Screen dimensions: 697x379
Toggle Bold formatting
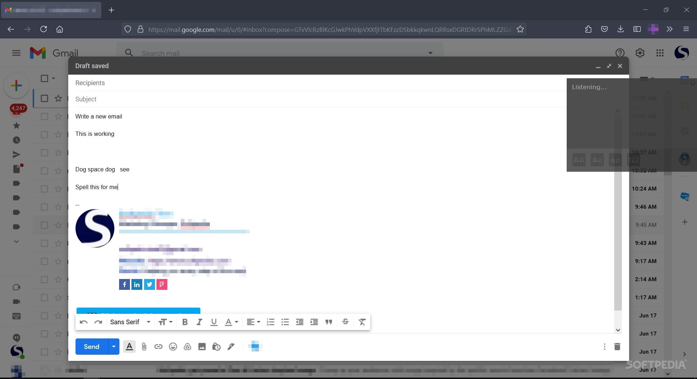point(185,322)
